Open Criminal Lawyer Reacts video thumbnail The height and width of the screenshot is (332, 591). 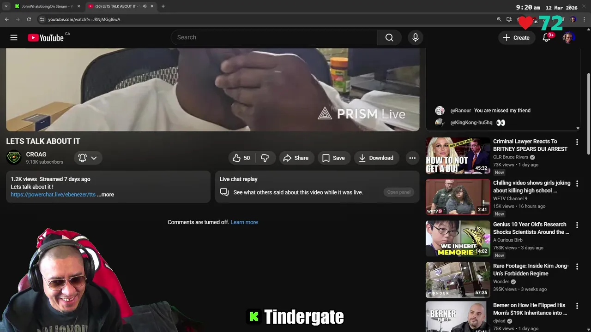click(x=458, y=155)
